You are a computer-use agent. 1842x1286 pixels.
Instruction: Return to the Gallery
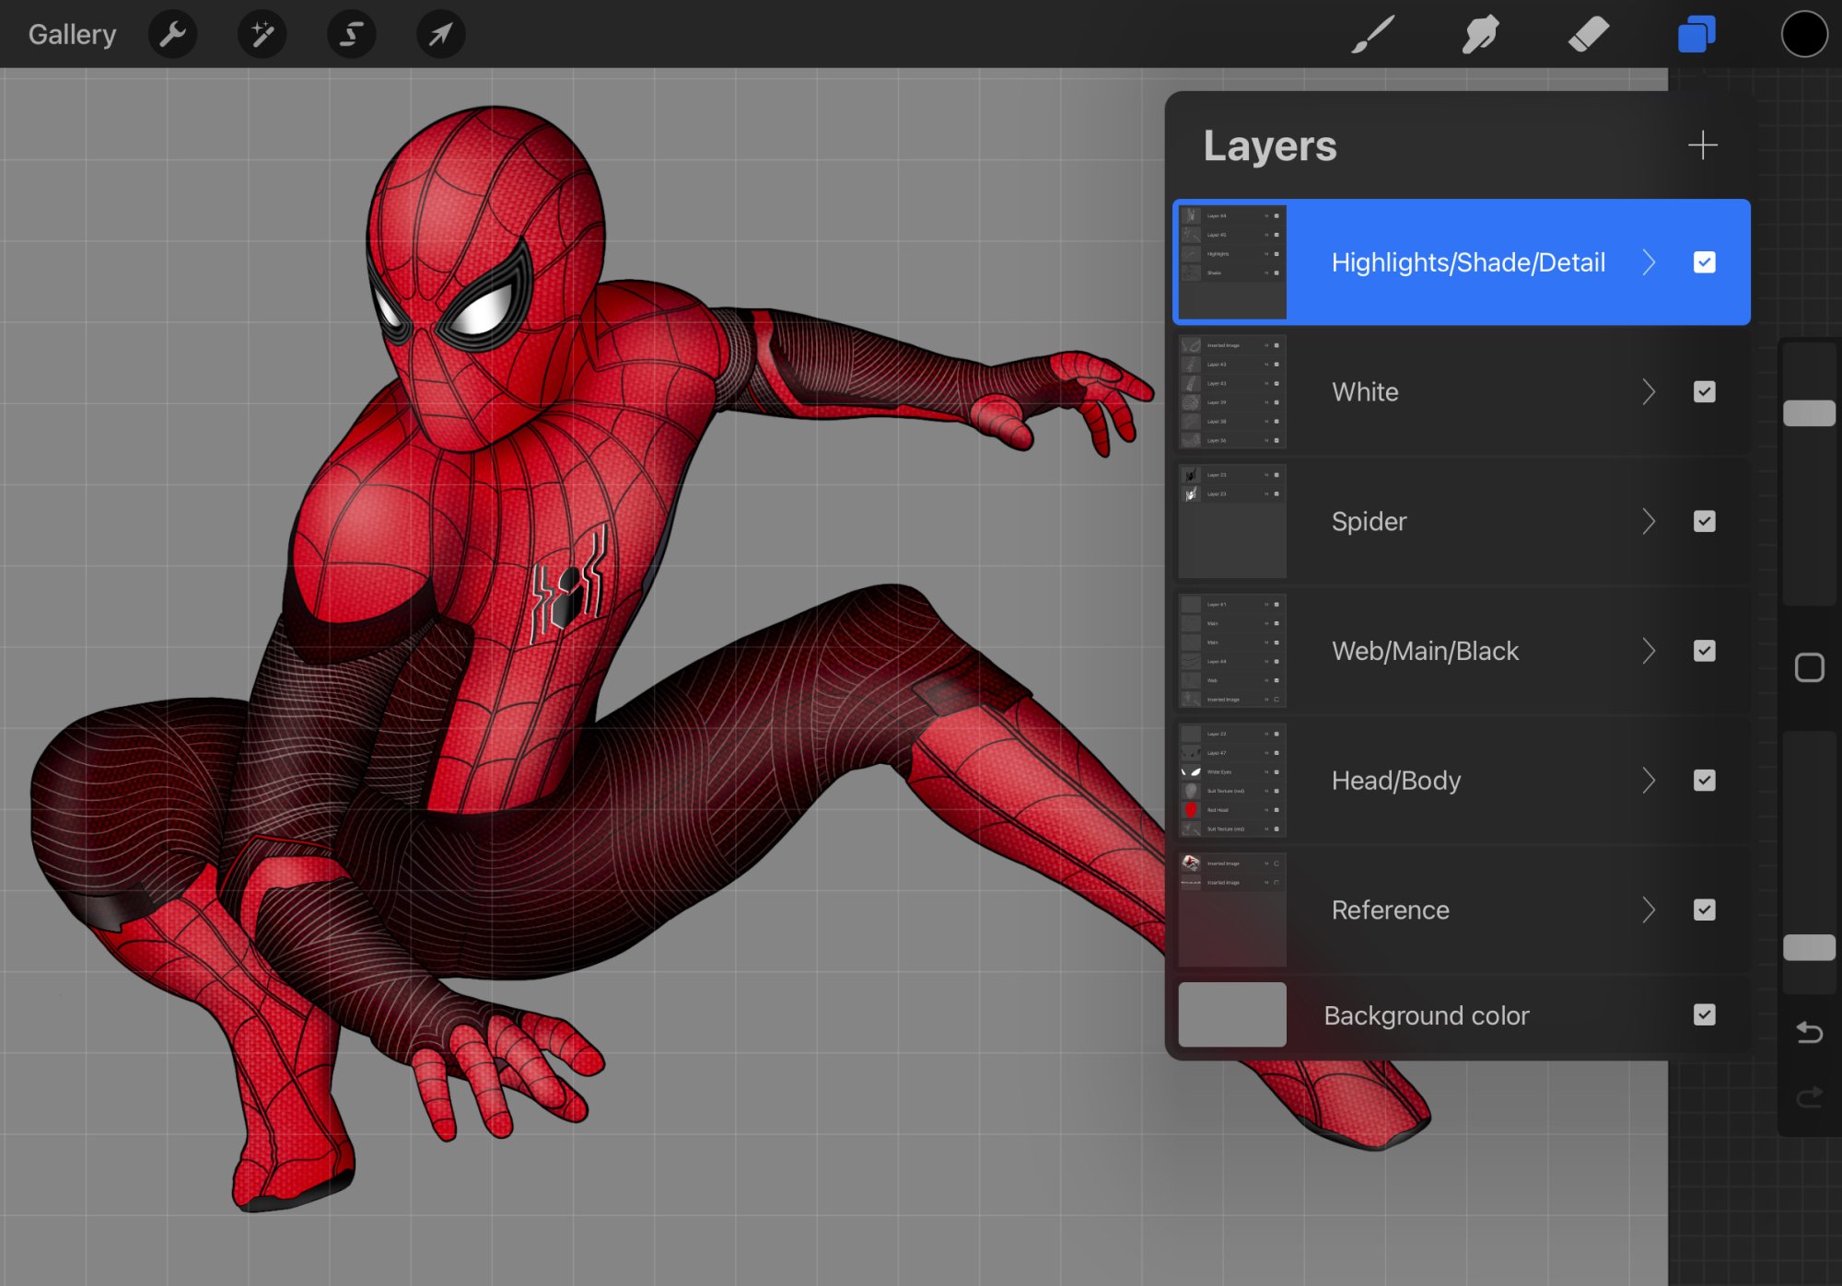(72, 35)
